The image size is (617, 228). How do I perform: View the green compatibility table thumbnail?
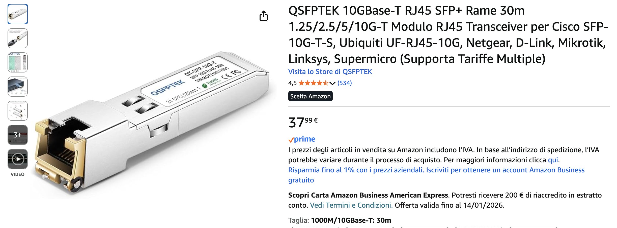(18, 62)
